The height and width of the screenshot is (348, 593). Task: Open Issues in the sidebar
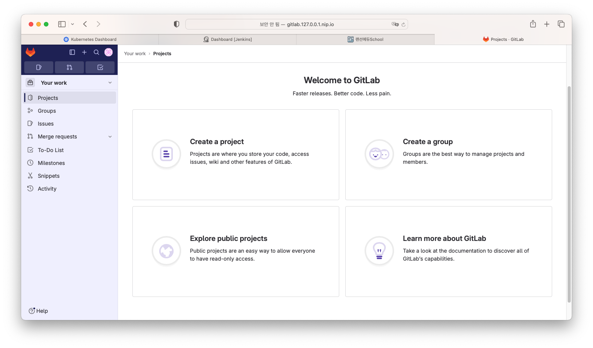70,123
